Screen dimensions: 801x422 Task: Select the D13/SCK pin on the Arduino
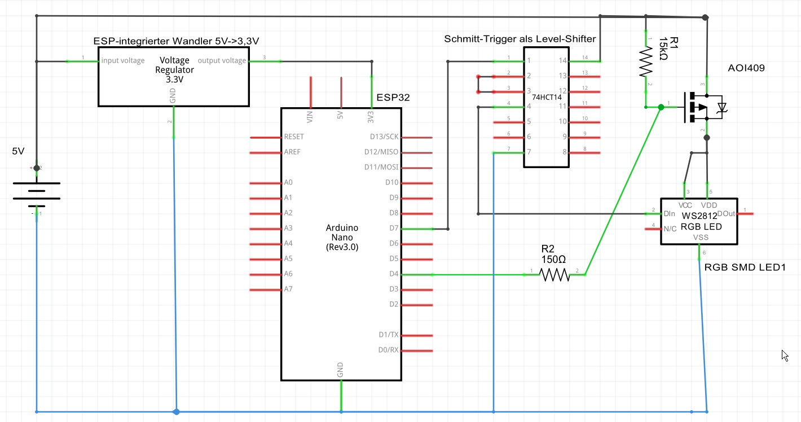pyautogui.click(x=416, y=137)
